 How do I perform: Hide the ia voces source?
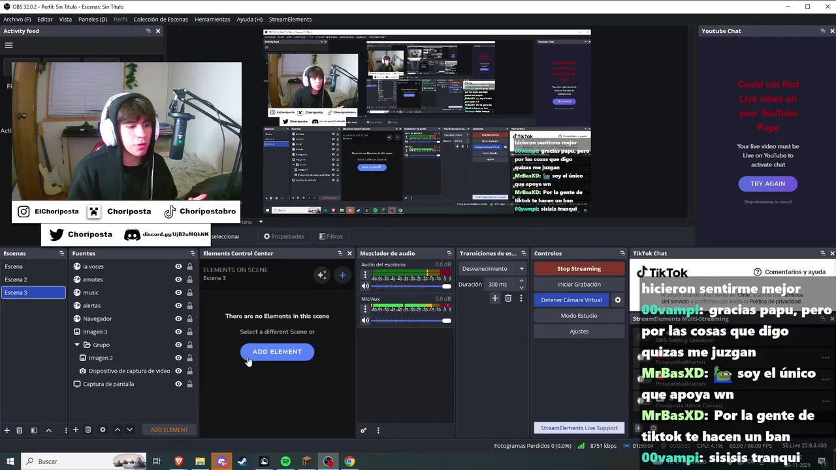point(178,266)
